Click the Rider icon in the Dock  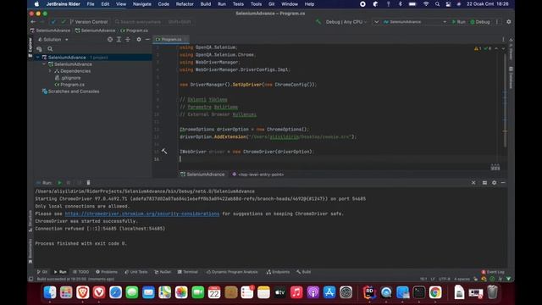(x=369, y=292)
